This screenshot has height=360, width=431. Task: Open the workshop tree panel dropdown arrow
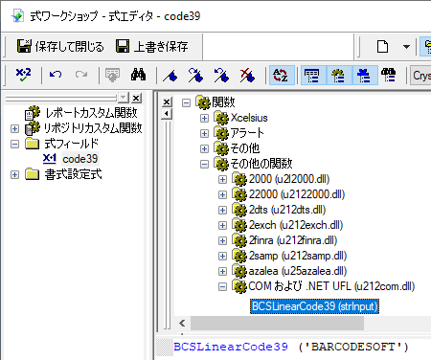pos(123,98)
